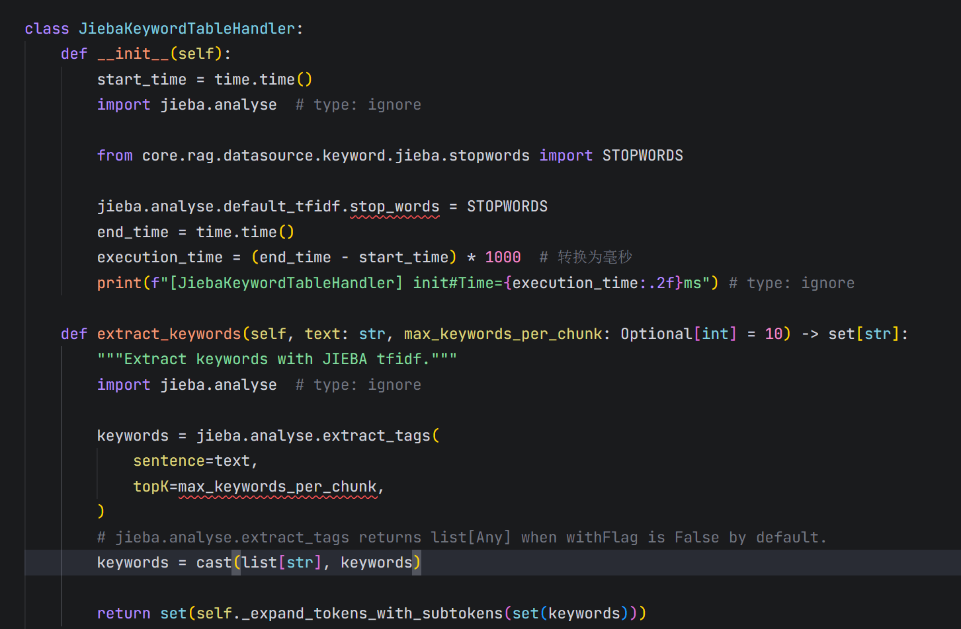Click the docstring Extract keywords with JIEBA tfidf
The height and width of the screenshot is (629, 961).
(x=277, y=359)
